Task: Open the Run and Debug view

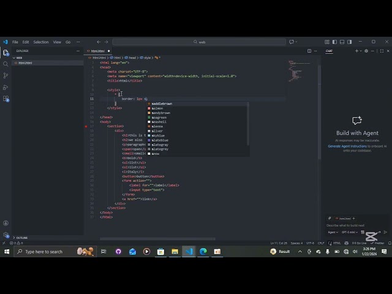Action: coord(6,87)
